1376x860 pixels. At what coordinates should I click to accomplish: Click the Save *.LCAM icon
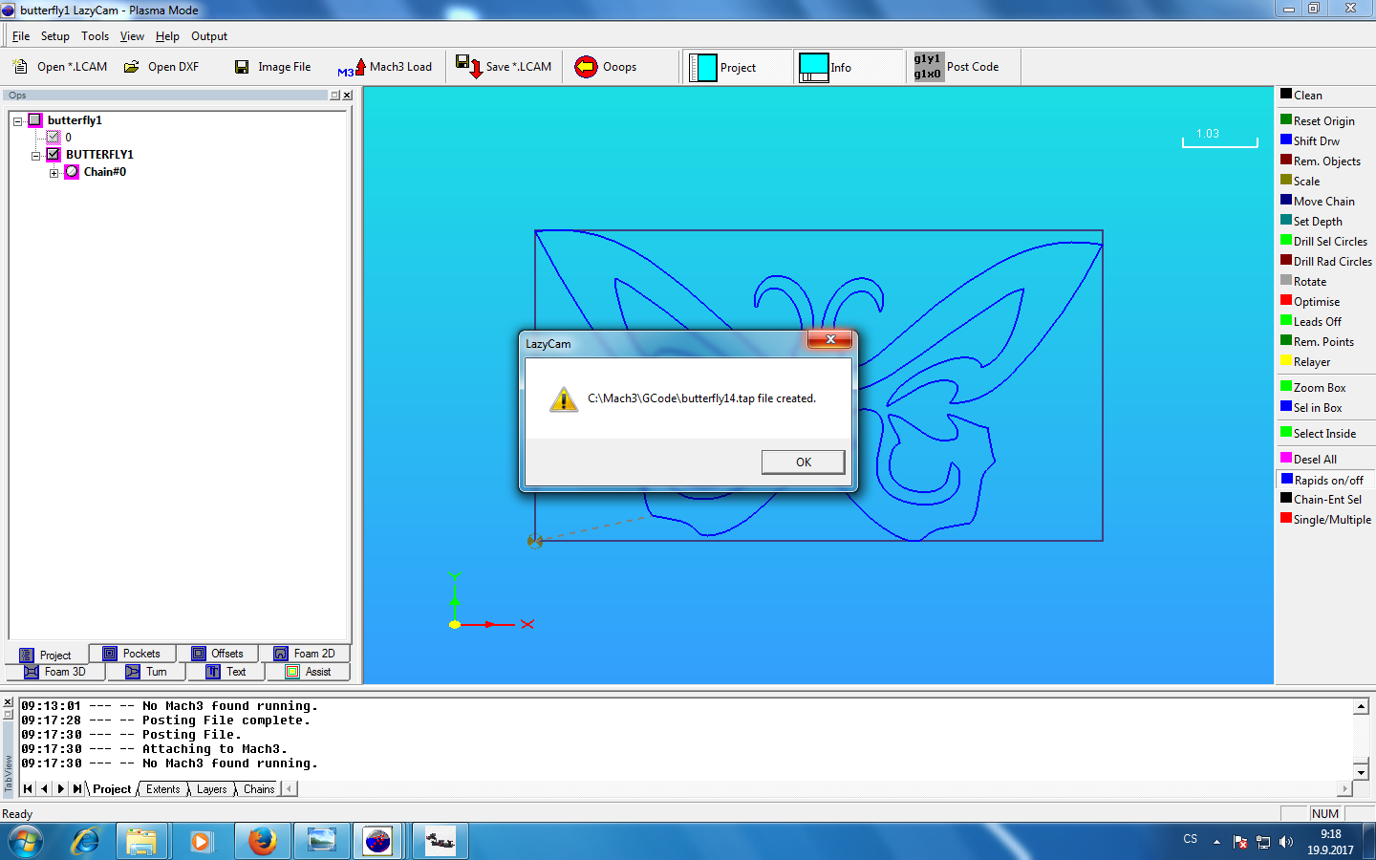(x=468, y=67)
